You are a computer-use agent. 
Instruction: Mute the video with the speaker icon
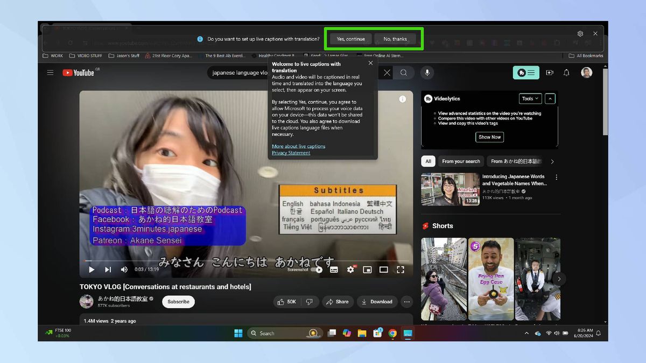pyautogui.click(x=124, y=269)
